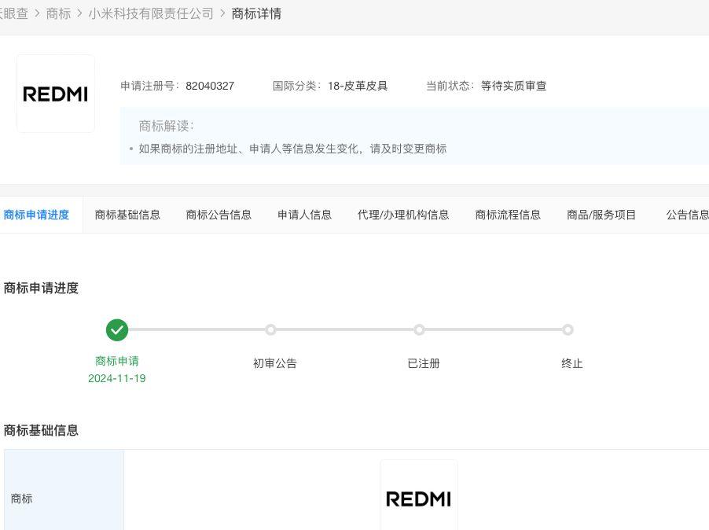Click the 如果商标的注册地址 notice text

click(x=292, y=149)
